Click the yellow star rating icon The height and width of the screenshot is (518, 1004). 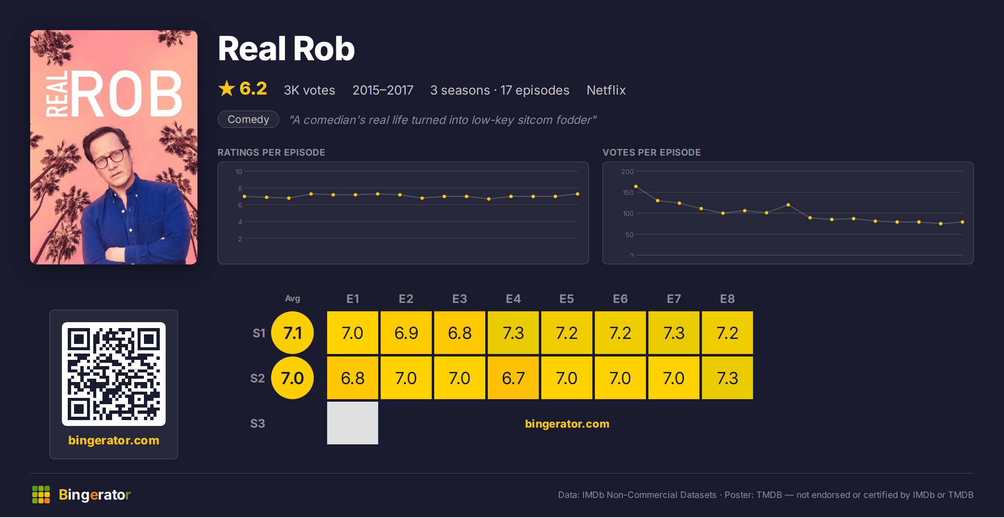[227, 88]
